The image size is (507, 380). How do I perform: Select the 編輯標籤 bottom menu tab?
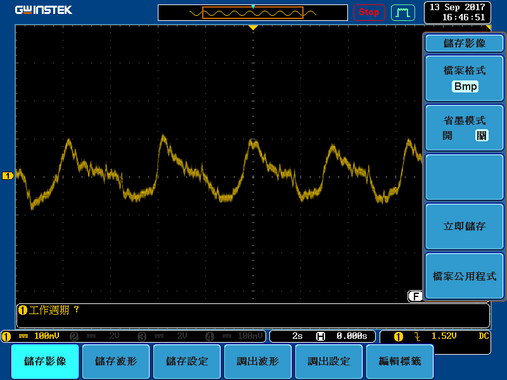(x=400, y=361)
